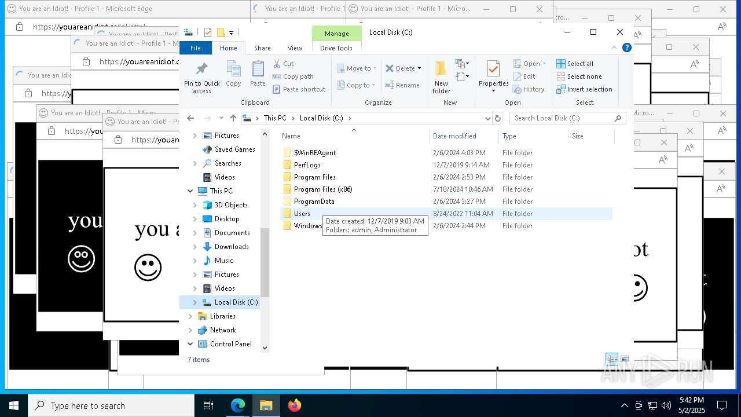Click navigation pane scrollbar down arrow
Viewport: 741px width, 417px height.
265,348
